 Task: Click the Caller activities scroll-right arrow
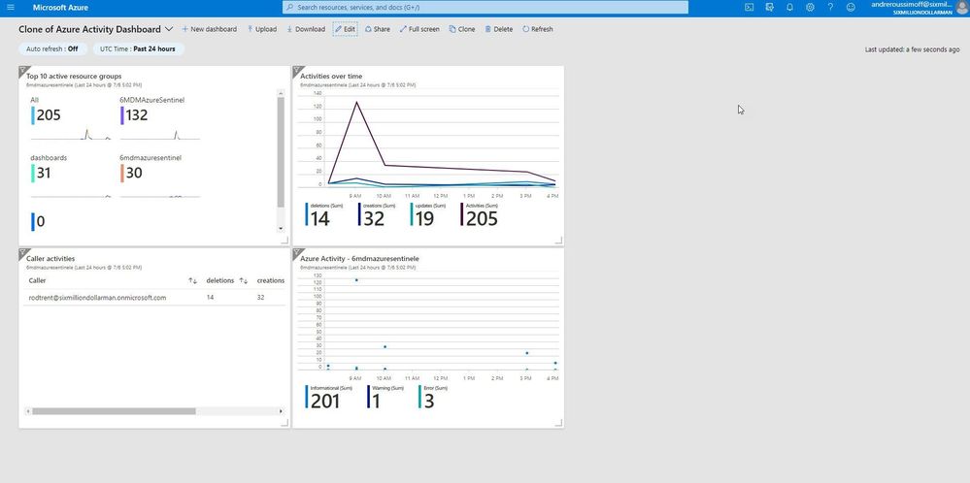pyautogui.click(x=281, y=410)
